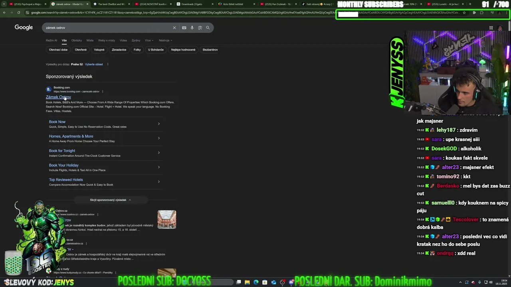Open the Top Reviewed Hotels link
The width and height of the screenshot is (511, 287).
66,180
